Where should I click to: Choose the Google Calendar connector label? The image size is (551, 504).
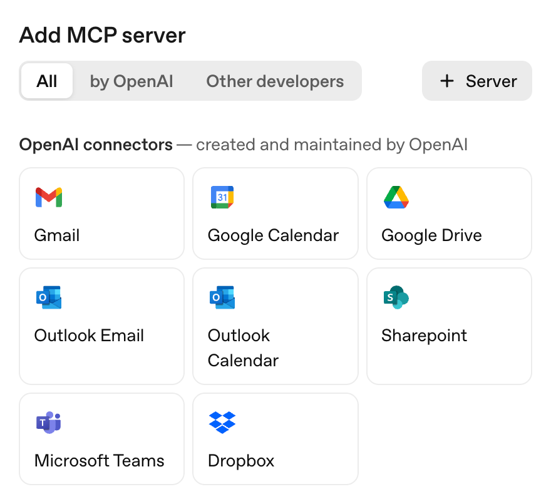click(x=273, y=235)
